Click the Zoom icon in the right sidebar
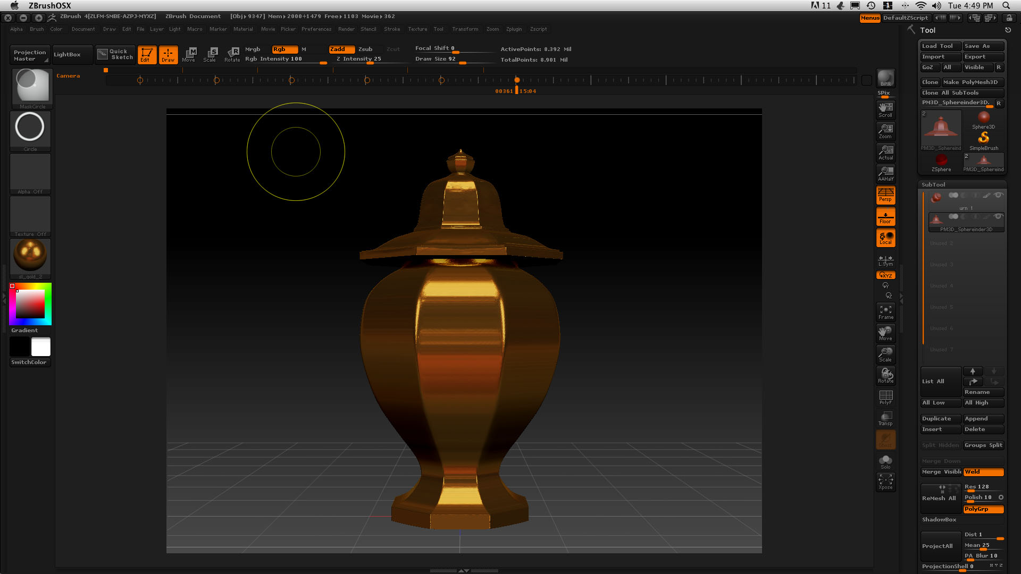 tap(885, 131)
